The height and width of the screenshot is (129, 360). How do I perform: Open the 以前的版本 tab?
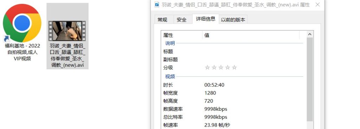coord(233,20)
